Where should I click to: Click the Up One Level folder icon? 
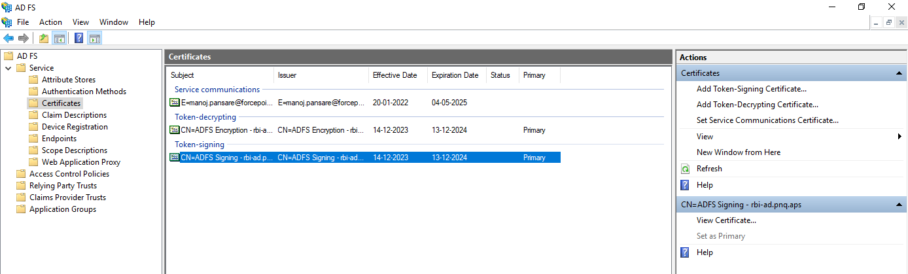44,38
